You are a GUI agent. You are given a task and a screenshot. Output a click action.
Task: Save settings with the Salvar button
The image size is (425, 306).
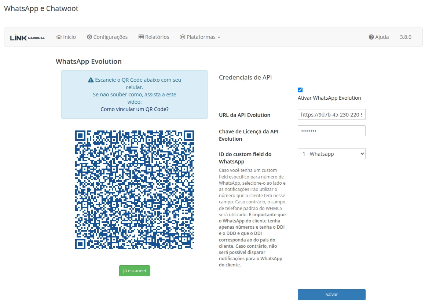coord(331,295)
